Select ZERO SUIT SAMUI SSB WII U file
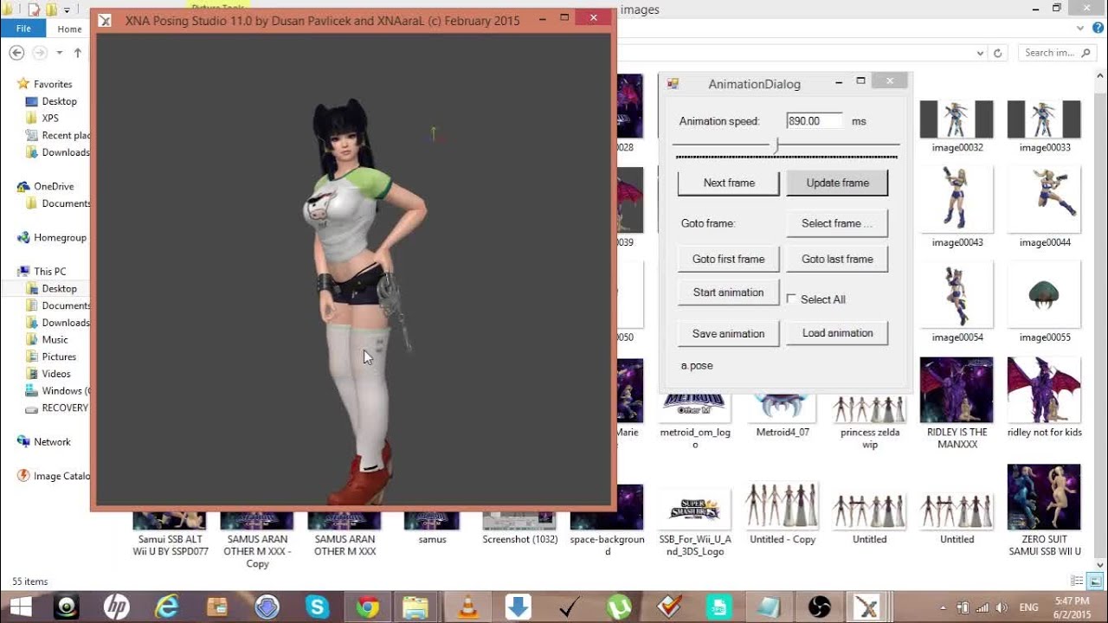 tap(1044, 511)
